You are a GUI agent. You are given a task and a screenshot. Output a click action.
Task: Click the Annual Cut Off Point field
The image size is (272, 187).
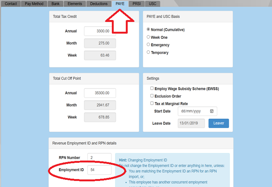pos(100,93)
